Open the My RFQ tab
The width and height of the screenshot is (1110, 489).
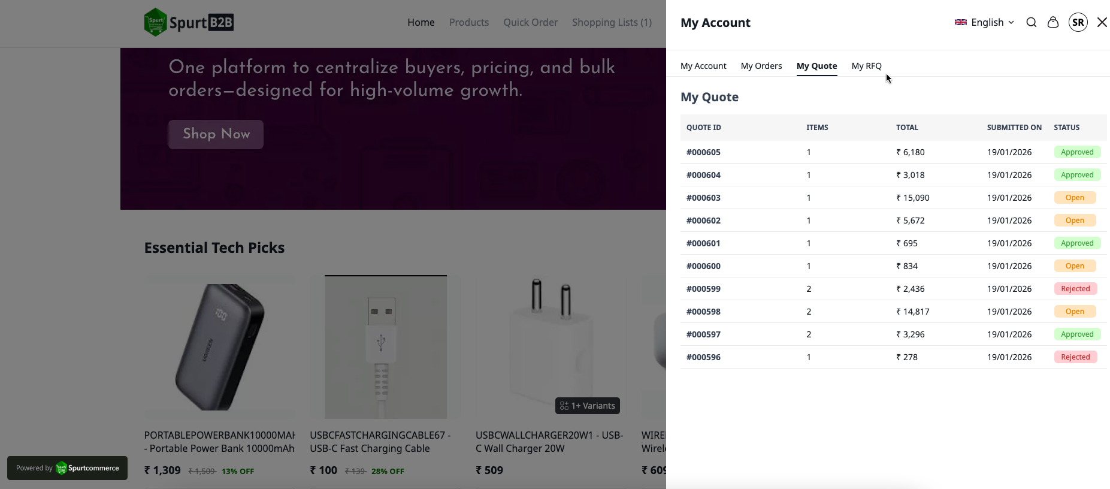pos(866,66)
